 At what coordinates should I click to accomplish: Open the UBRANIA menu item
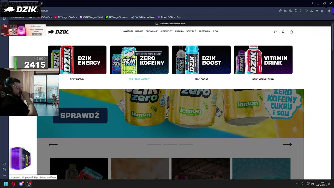point(179,31)
